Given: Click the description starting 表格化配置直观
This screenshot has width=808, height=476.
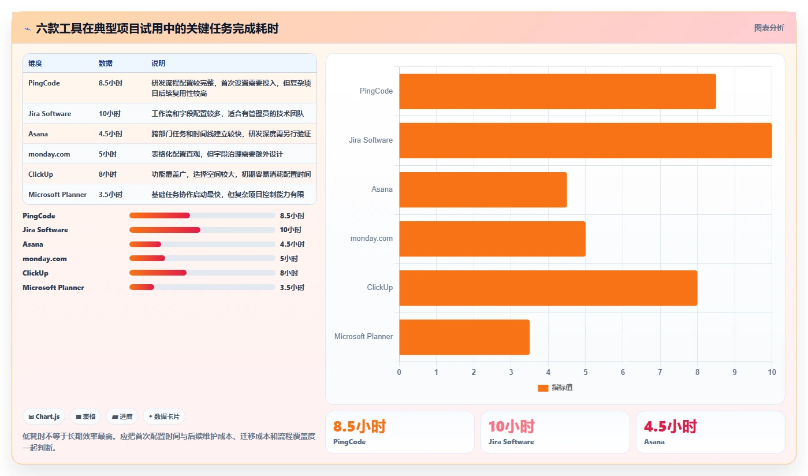Looking at the screenshot, I should click(231, 154).
